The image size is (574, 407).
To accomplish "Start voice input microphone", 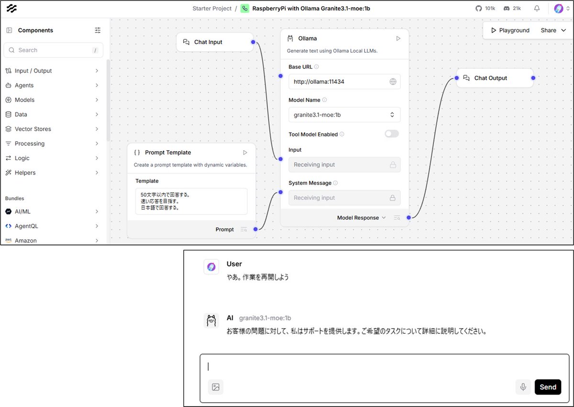I will 523,387.
